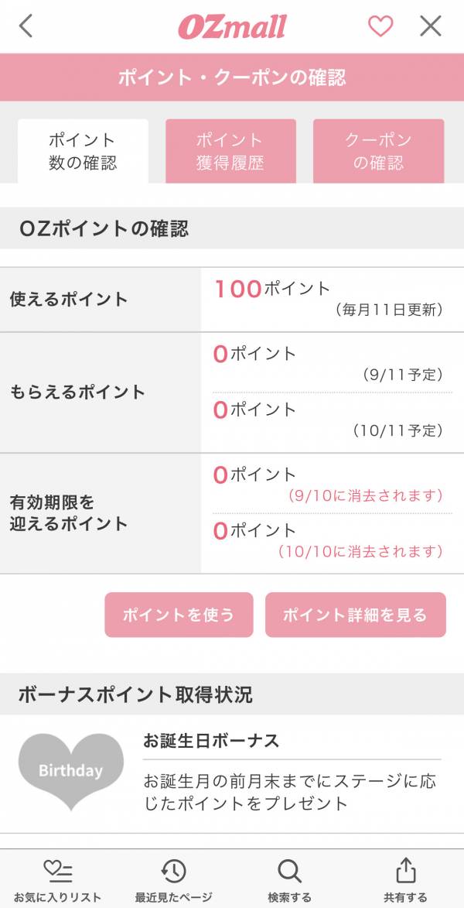Switch to クーポンの確認 tab
The image size is (464, 908).
pyautogui.click(x=378, y=152)
